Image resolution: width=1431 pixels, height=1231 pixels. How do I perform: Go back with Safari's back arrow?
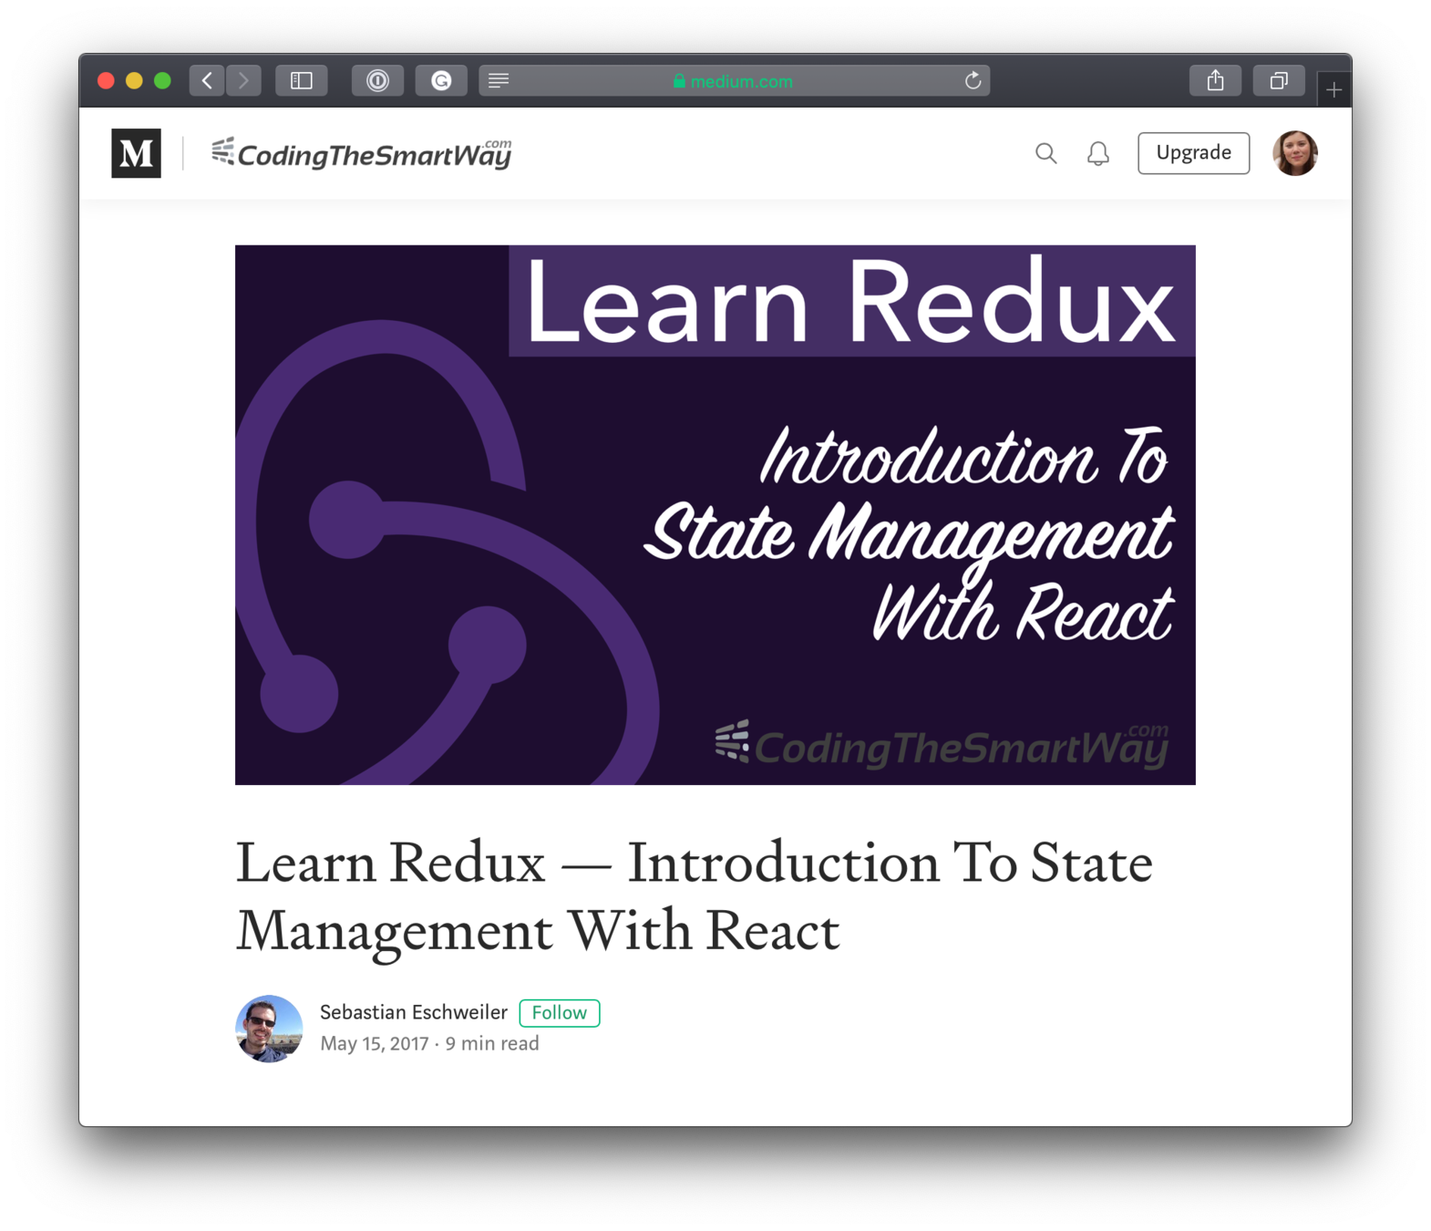(207, 81)
